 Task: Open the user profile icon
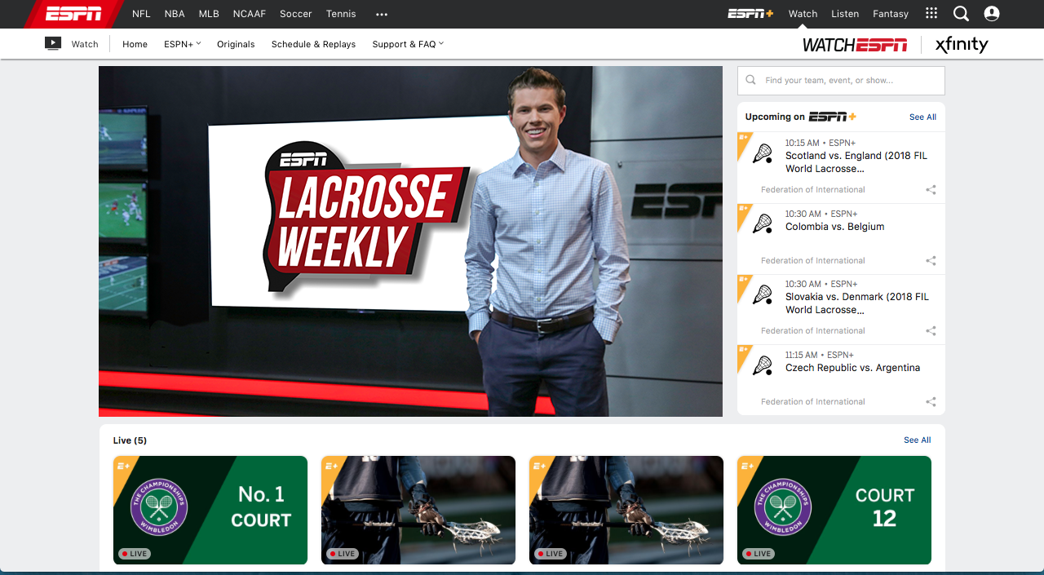[x=992, y=14]
